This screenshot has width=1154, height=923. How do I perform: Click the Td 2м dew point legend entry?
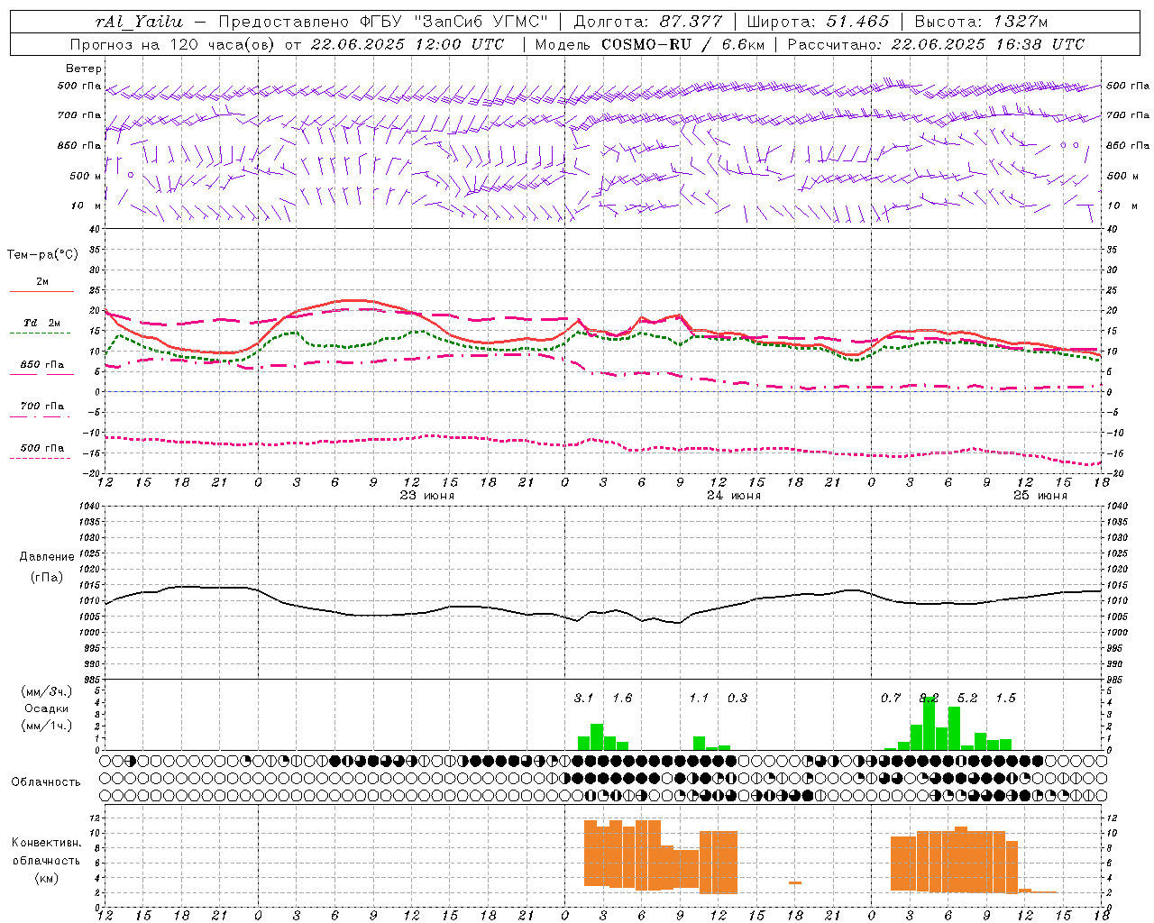(42, 323)
